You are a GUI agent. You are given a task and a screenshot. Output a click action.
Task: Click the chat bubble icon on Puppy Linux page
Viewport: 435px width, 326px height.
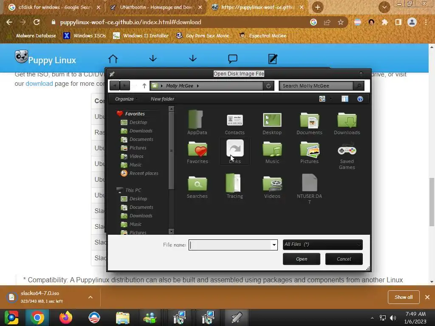[232, 59]
